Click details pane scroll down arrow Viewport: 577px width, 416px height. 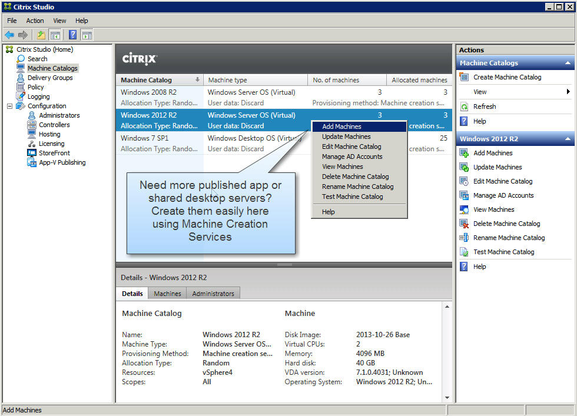tap(447, 398)
